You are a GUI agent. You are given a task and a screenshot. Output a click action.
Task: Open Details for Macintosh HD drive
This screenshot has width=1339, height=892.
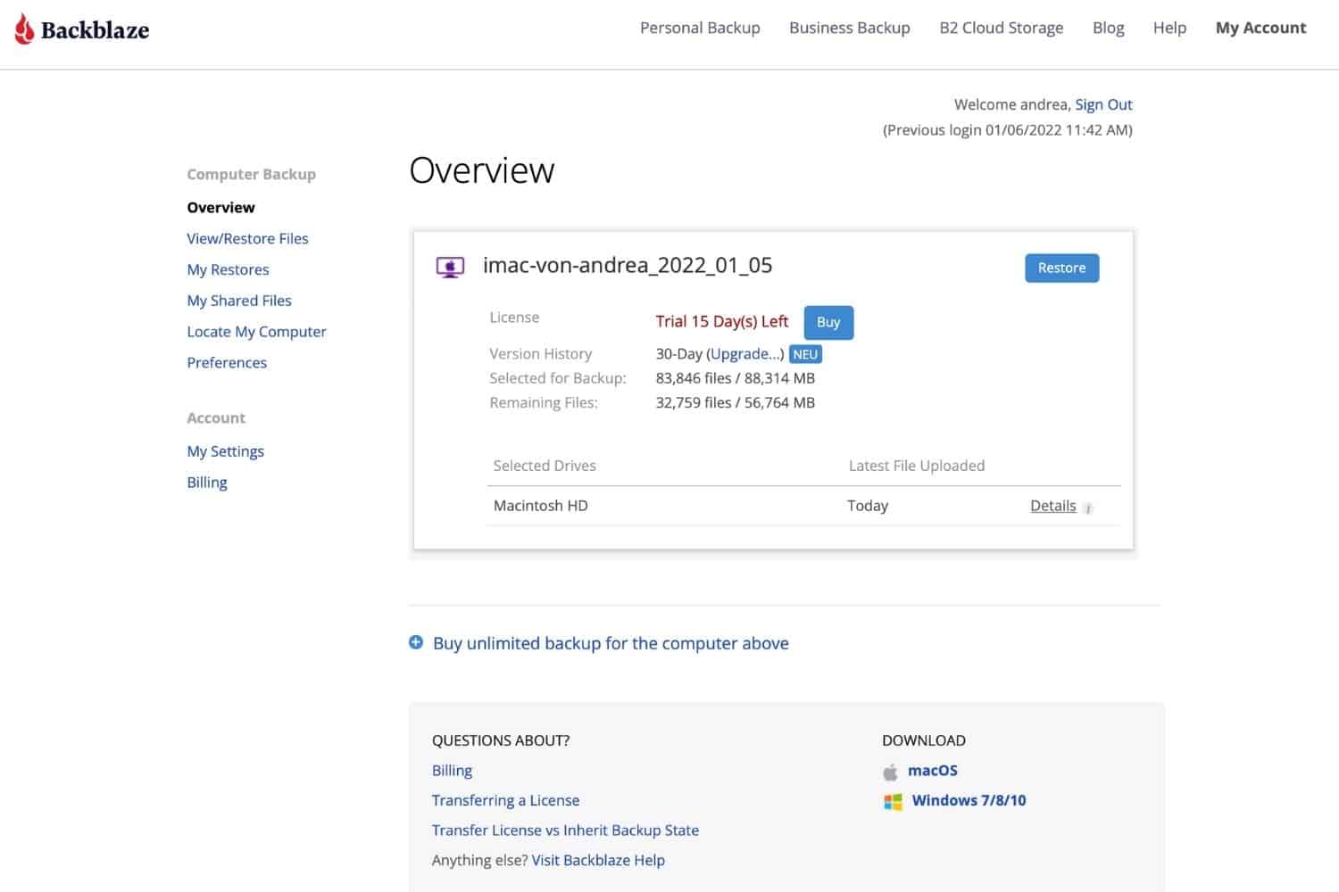pos(1052,506)
